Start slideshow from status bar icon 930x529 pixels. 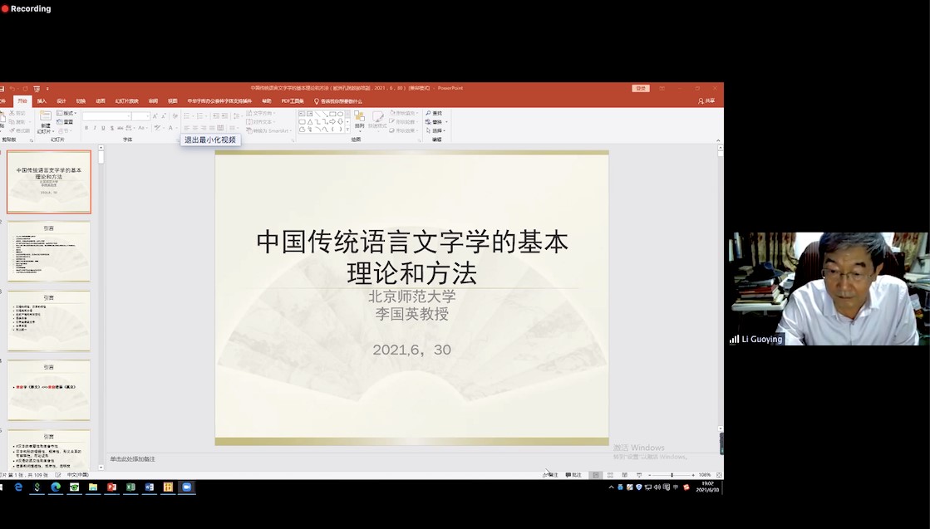[x=639, y=475]
